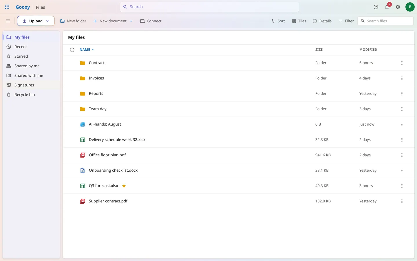Open Starred in sidebar
The width and height of the screenshot is (417, 261).
tap(31, 56)
